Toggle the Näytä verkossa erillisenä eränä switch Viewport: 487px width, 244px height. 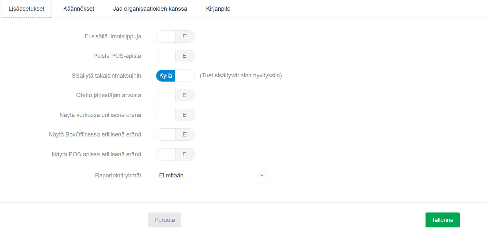point(175,115)
